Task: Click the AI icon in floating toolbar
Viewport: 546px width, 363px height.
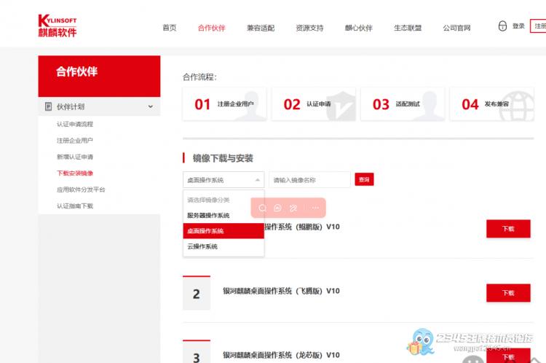Action: 277,208
